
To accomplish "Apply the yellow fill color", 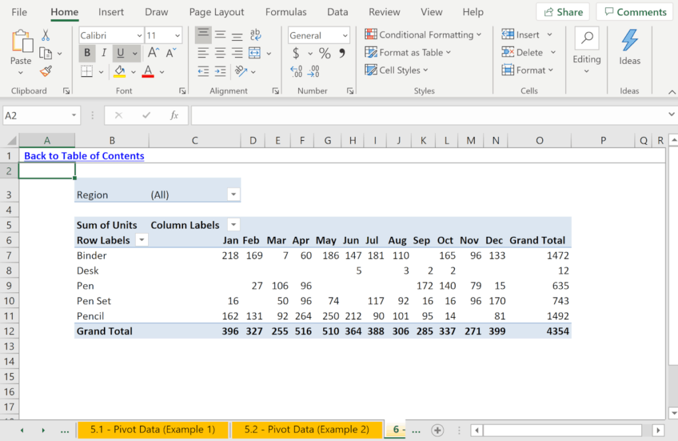I will coord(120,71).
